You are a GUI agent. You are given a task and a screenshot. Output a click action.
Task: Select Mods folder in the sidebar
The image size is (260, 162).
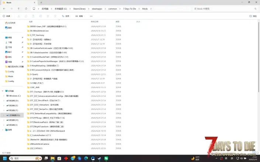pyautogui.click(x=9, y=76)
